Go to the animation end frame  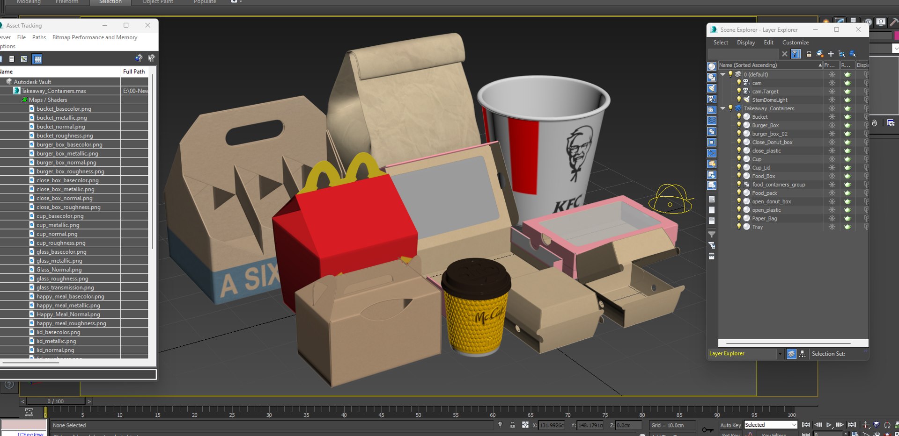click(852, 425)
